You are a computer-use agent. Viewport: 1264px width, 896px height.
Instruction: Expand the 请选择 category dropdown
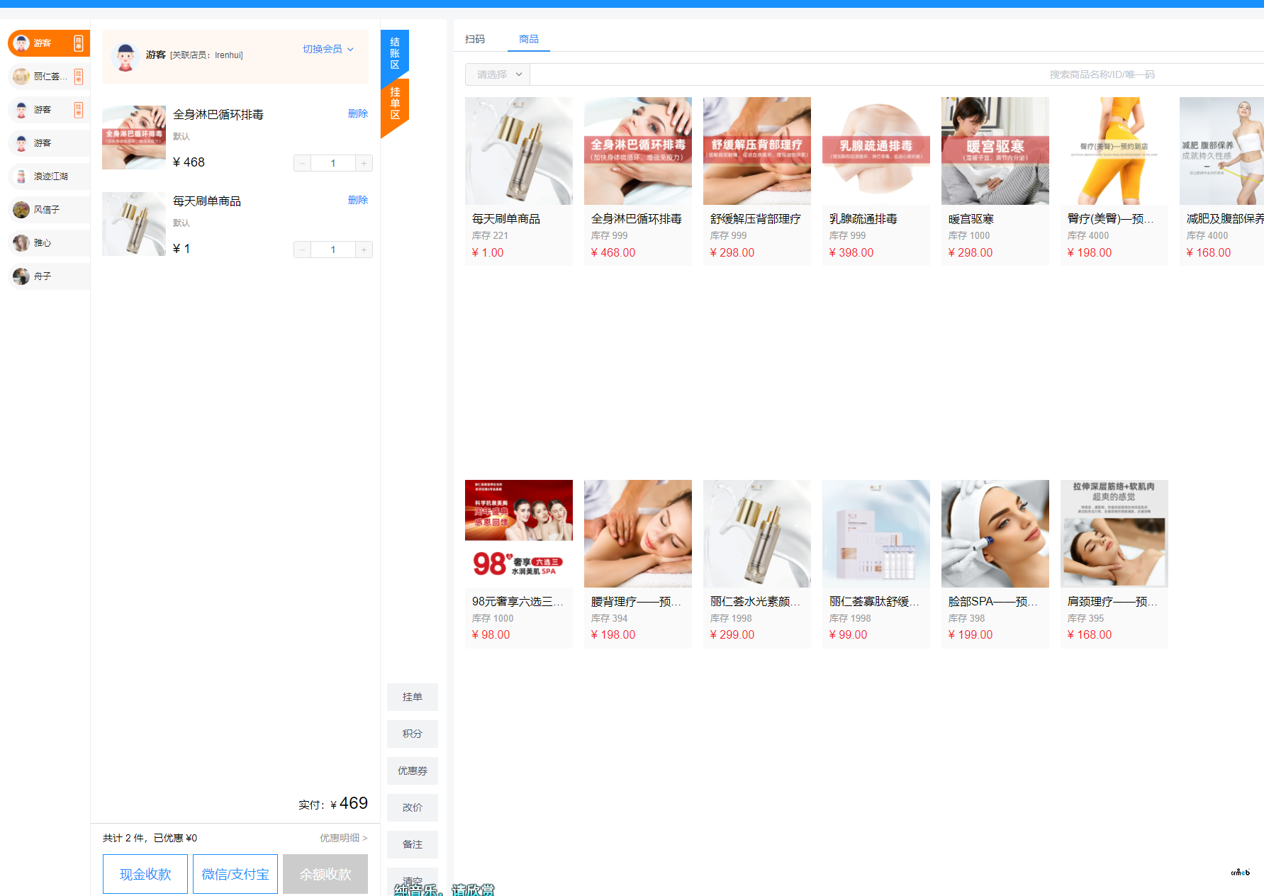[498, 74]
